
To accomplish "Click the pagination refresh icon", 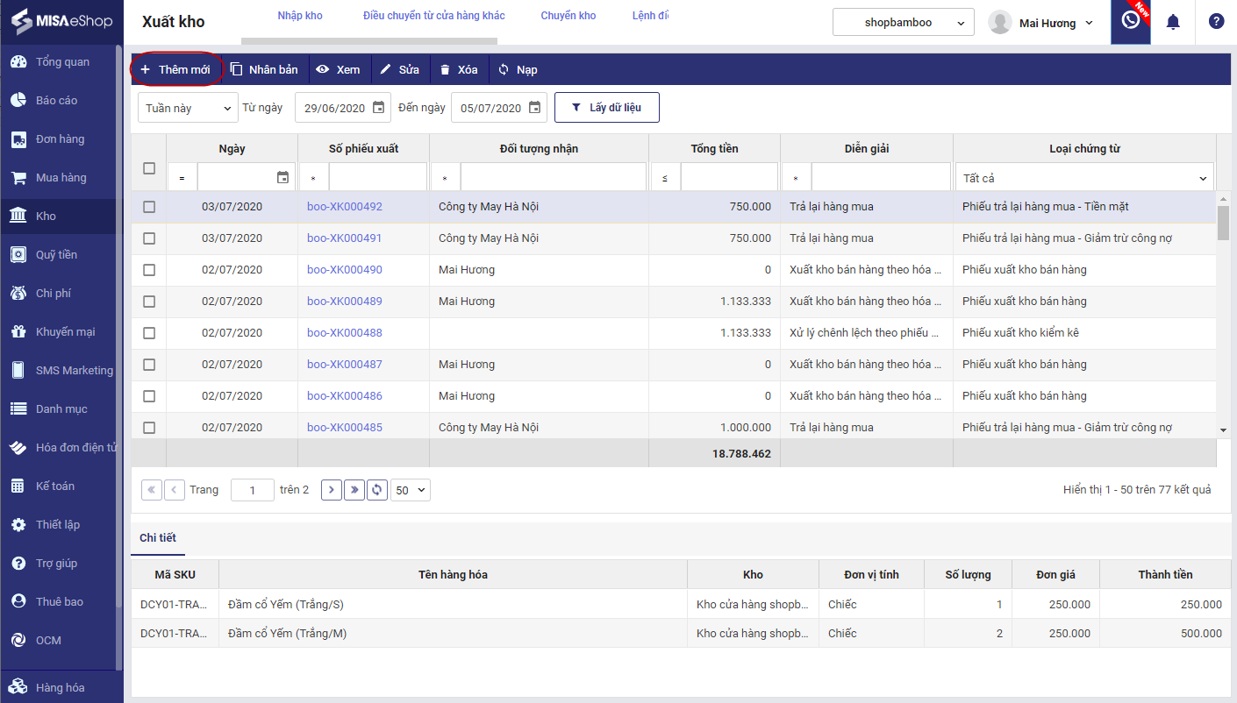I will [377, 490].
